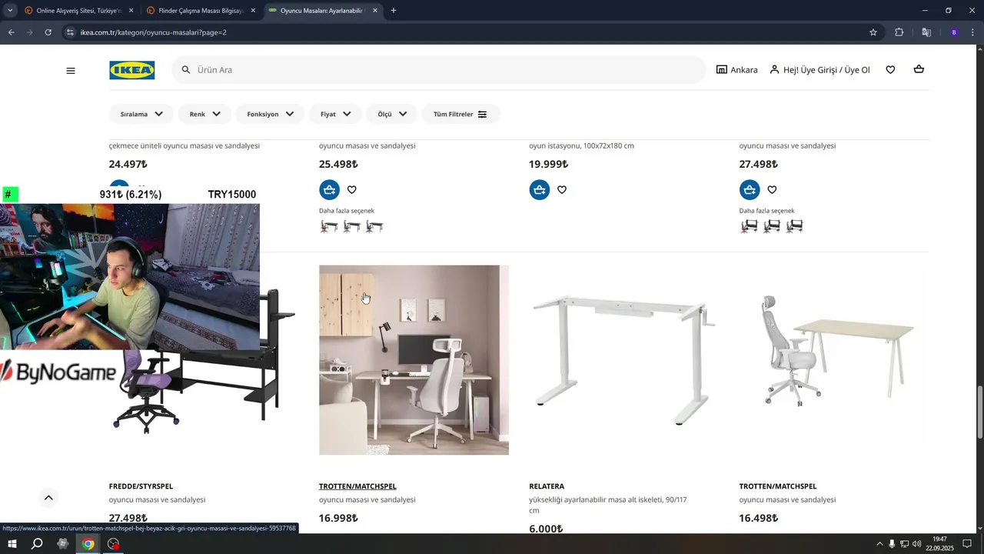984x554 pixels.
Task: Select middle variant under right 27.498₺ product
Action: (772, 226)
